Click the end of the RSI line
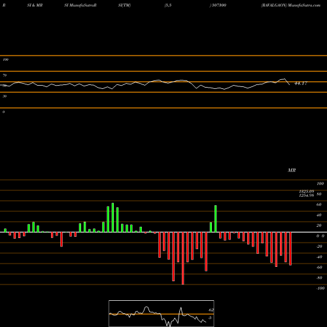The image size is (327, 327). pyautogui.click(x=290, y=84)
